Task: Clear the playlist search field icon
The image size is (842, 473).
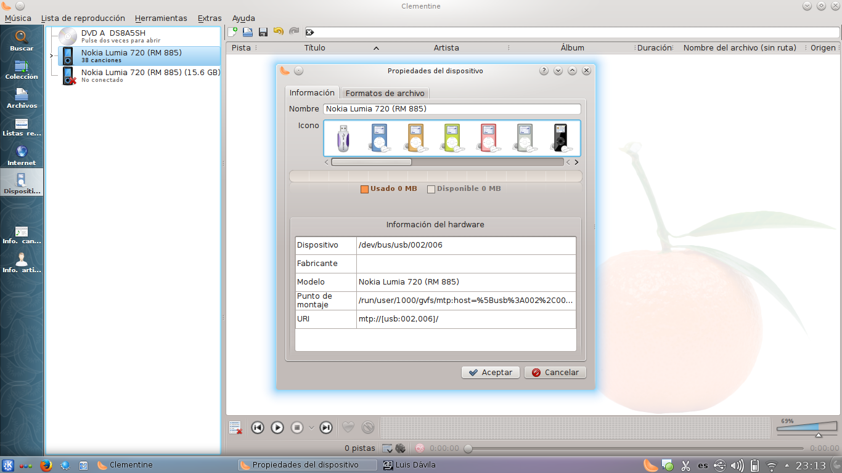Action: 310,32
